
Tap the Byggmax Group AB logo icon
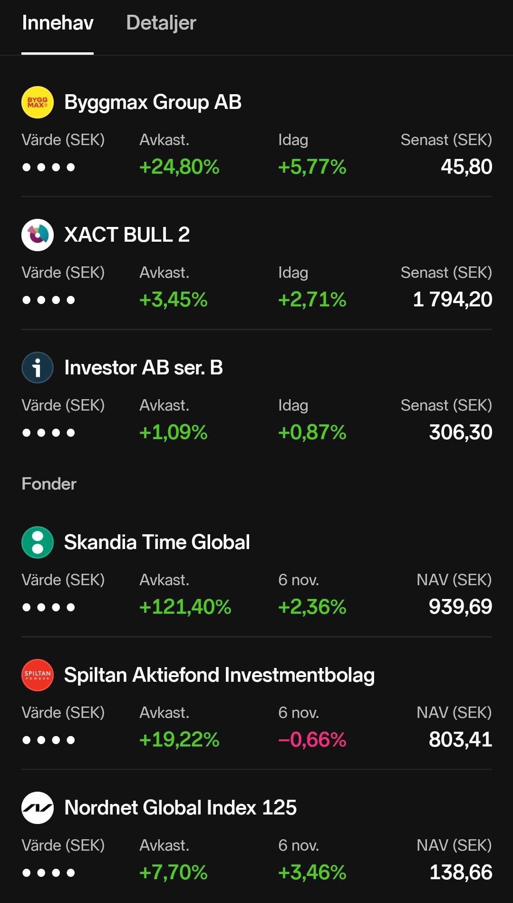pyautogui.click(x=38, y=102)
